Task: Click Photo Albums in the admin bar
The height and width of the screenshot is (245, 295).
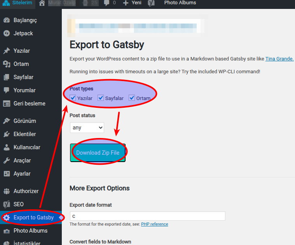Action: [180, 3]
